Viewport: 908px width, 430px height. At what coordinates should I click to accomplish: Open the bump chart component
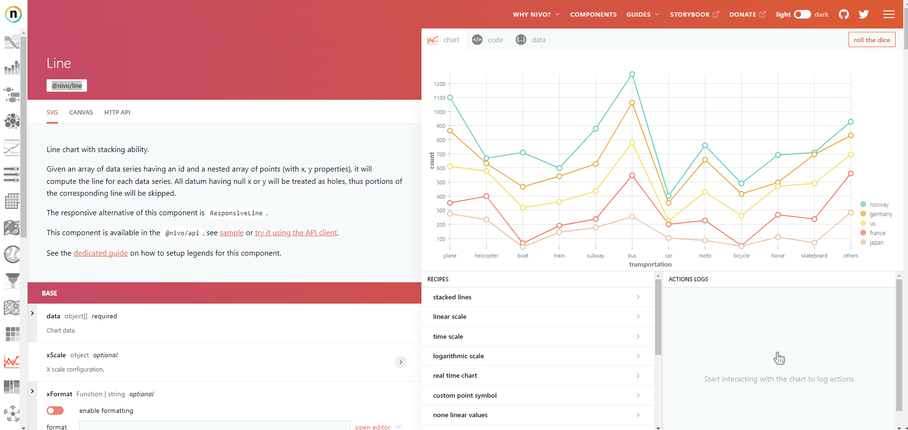point(12,148)
